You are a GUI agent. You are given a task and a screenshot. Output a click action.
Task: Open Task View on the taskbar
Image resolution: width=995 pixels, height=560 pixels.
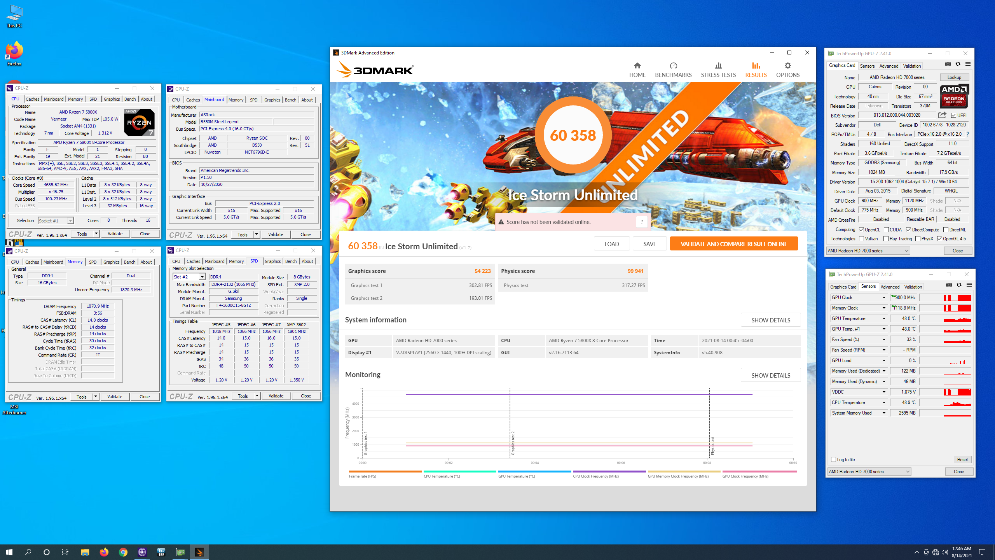point(65,552)
